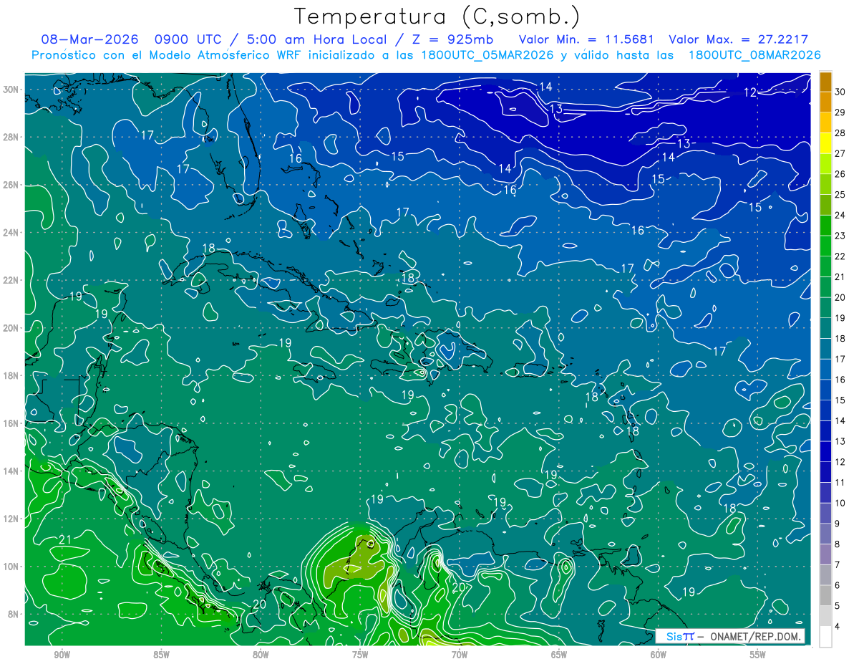This screenshot has height=664, width=859.
Task: Click the '75W' longitude axis label
Action: [360, 655]
